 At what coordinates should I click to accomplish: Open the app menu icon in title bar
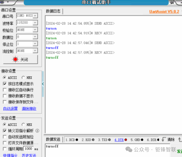(2, 2)
